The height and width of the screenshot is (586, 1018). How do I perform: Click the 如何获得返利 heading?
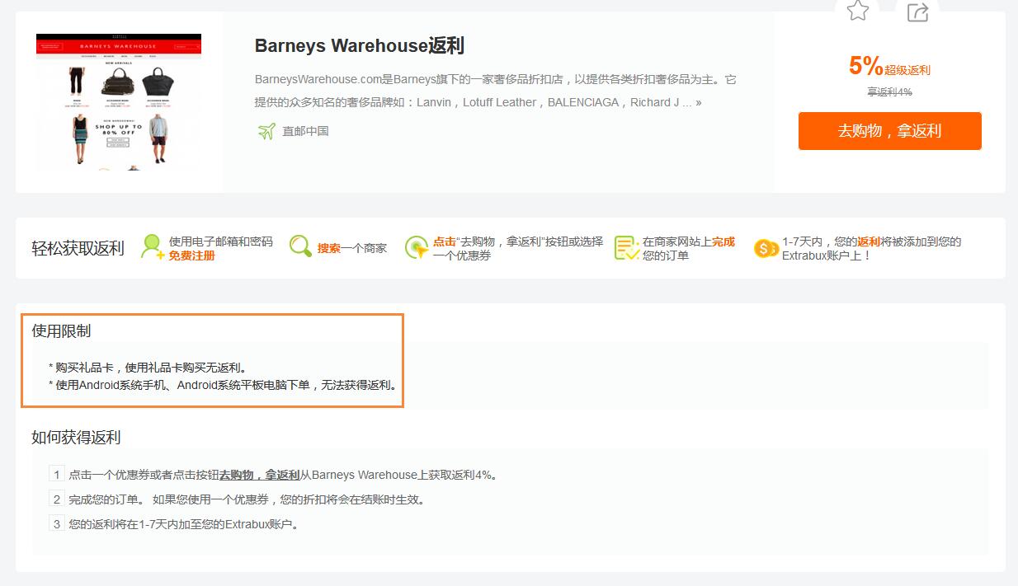point(76,437)
